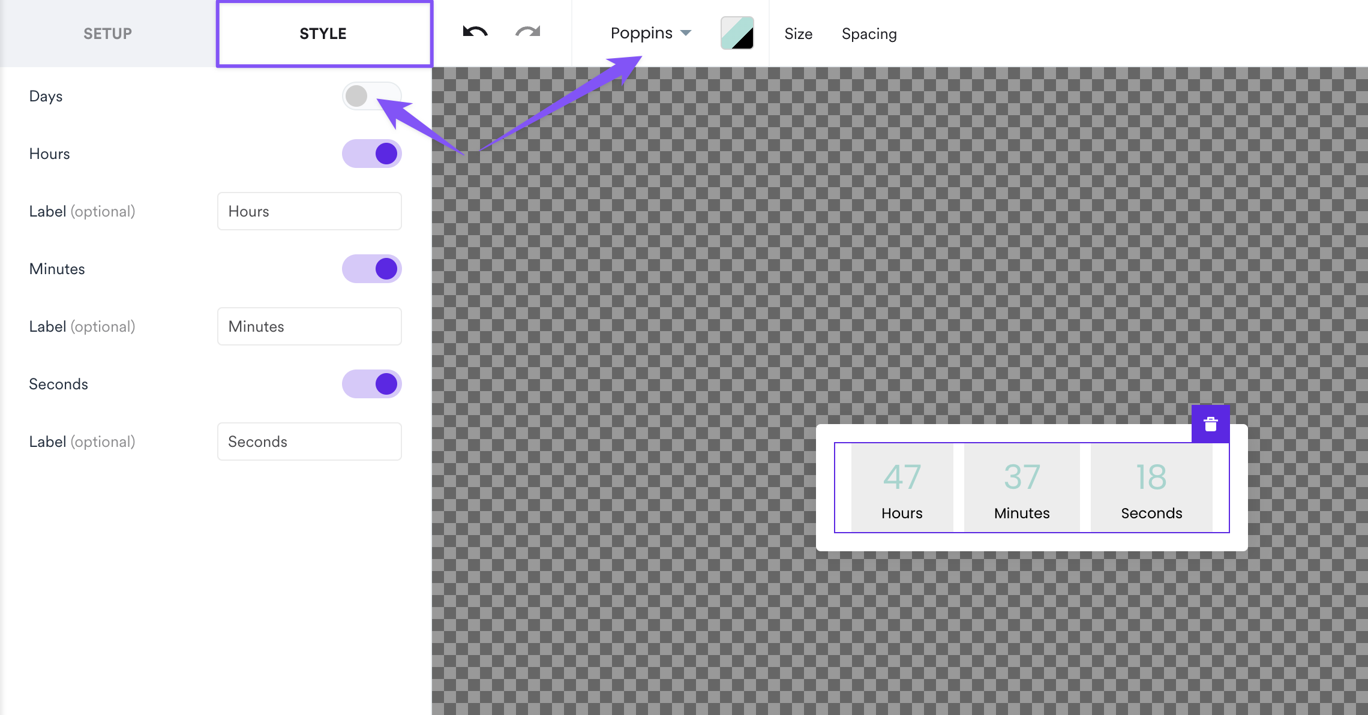Open the Size options
Viewport: 1368px width, 715px height.
pyautogui.click(x=798, y=34)
